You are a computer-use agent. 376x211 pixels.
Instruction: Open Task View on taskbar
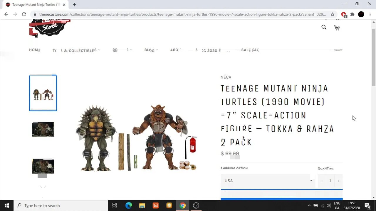tap(115, 205)
